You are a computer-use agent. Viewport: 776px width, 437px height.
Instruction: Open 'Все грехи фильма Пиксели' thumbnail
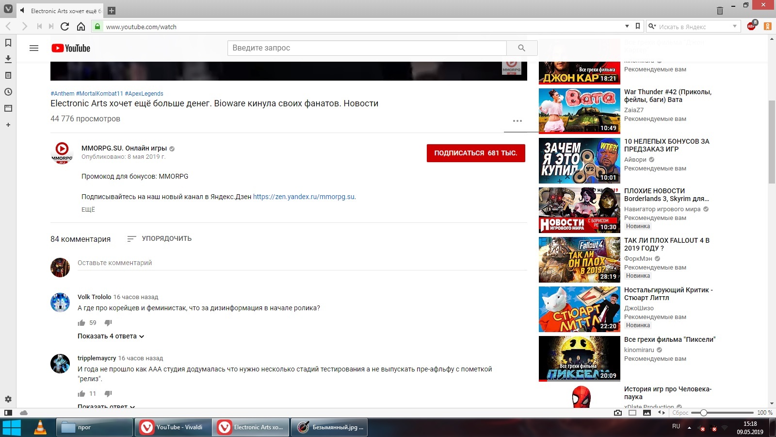[580, 359]
